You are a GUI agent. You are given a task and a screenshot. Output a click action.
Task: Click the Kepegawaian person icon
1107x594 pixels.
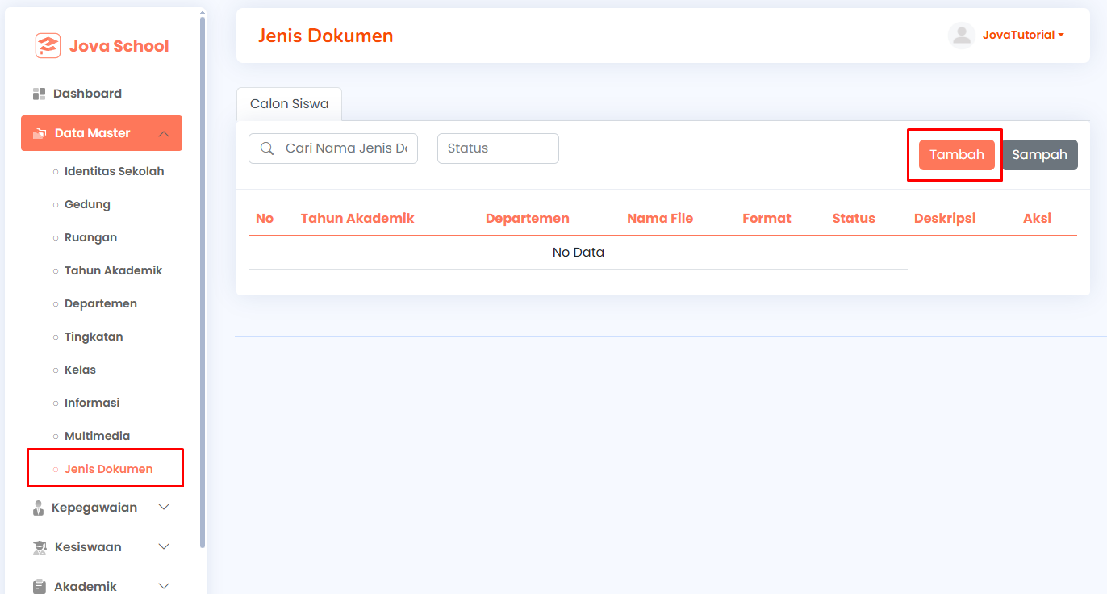point(38,508)
